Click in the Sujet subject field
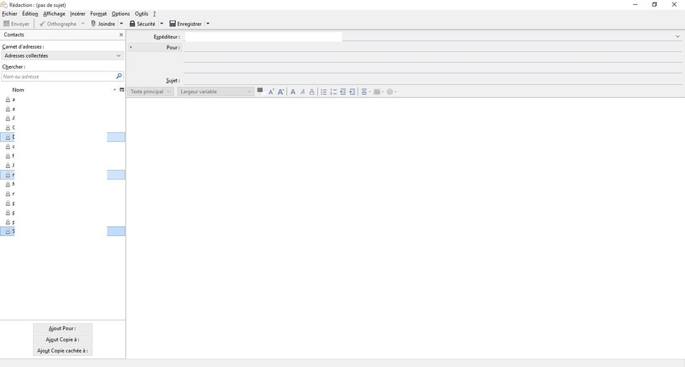Viewport: 685px width, 367px height. (432, 80)
